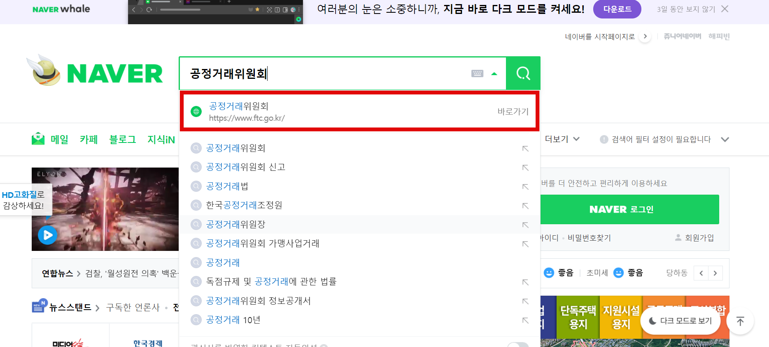Expand the 검색어 필터 설정 notice chevron
Image resolution: width=769 pixels, height=347 pixels.
725,140
